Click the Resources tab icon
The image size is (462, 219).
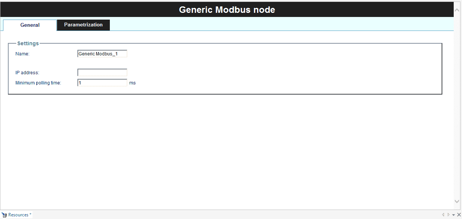[x=5, y=215]
